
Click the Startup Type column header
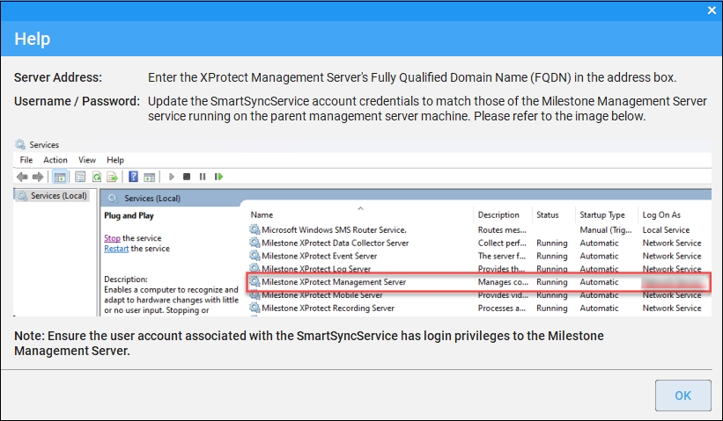(602, 215)
